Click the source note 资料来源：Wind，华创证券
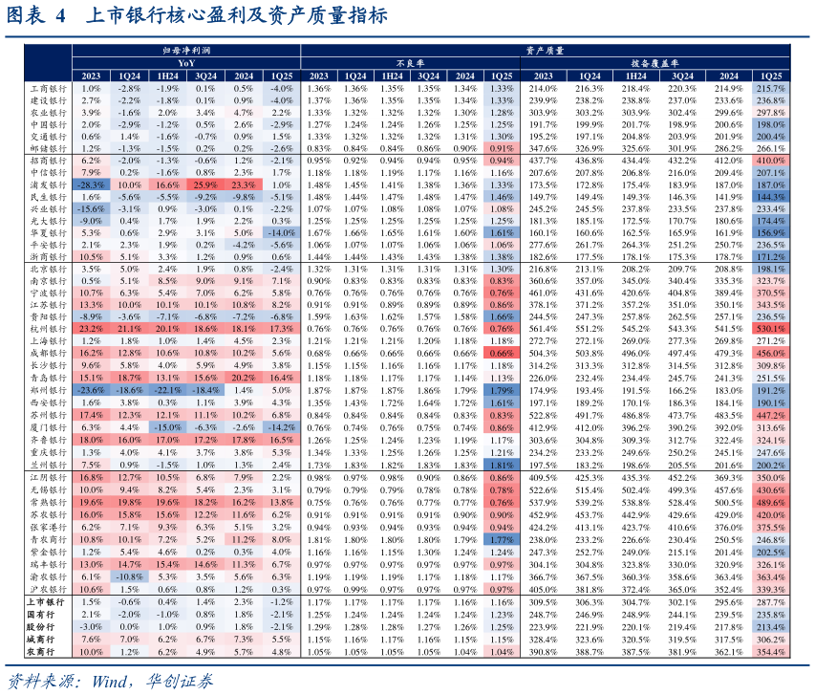This screenshot has width=815, height=695. pyautogui.click(x=110, y=681)
